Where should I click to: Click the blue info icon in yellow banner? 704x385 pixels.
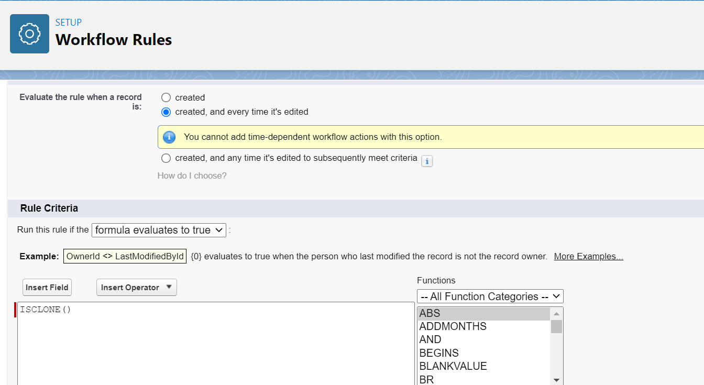169,137
